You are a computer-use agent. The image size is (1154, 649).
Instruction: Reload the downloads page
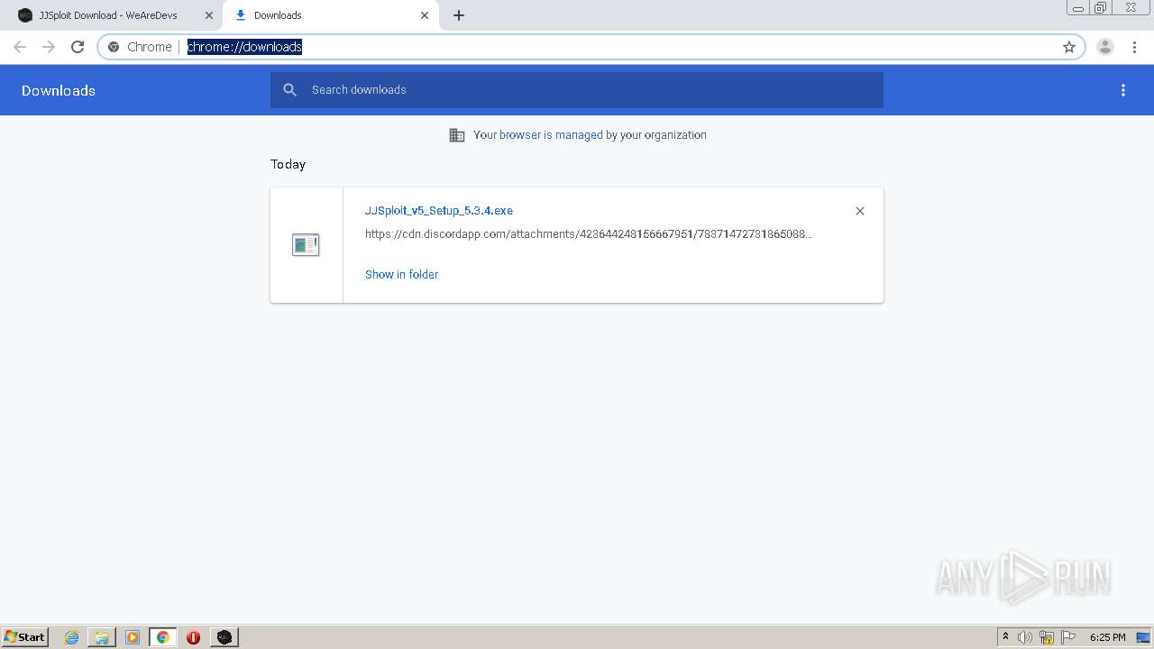[78, 47]
